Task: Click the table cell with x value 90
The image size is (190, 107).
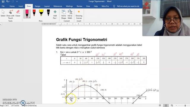Action: [92, 58]
